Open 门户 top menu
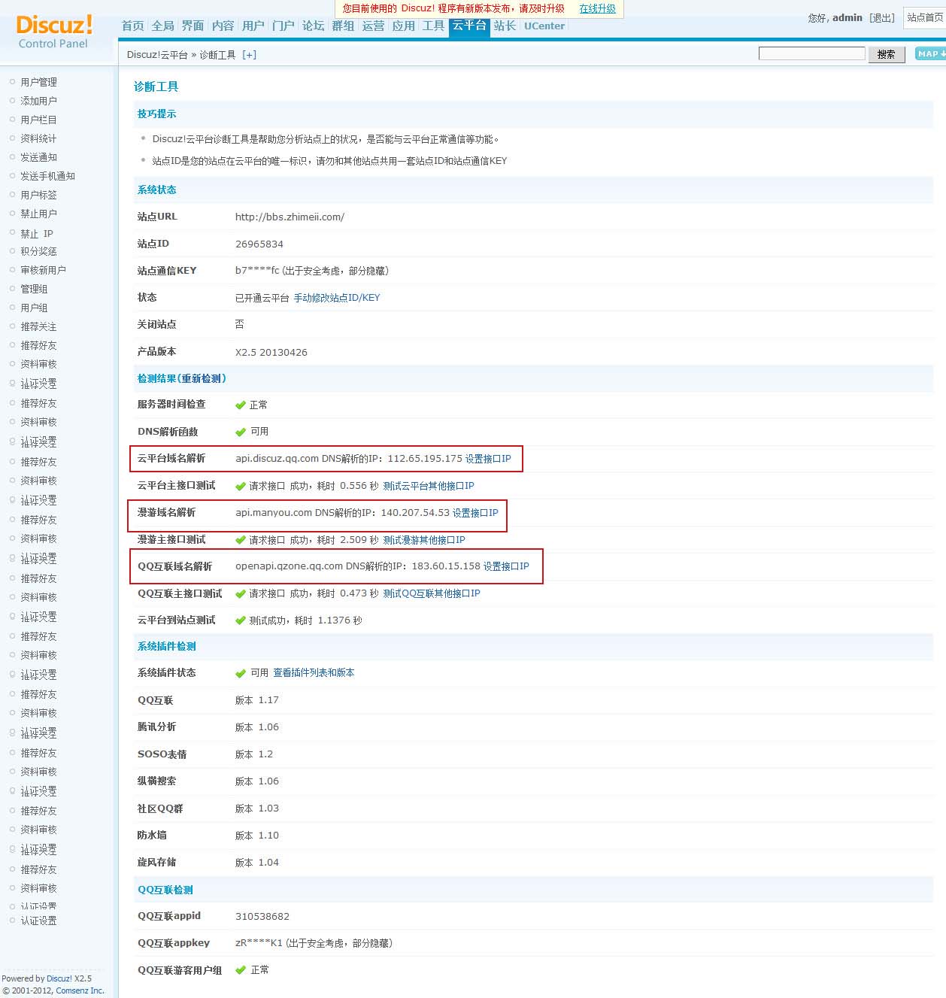Image resolution: width=946 pixels, height=998 pixels. click(x=283, y=26)
